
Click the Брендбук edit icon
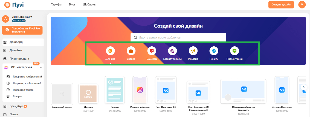pos(5,106)
